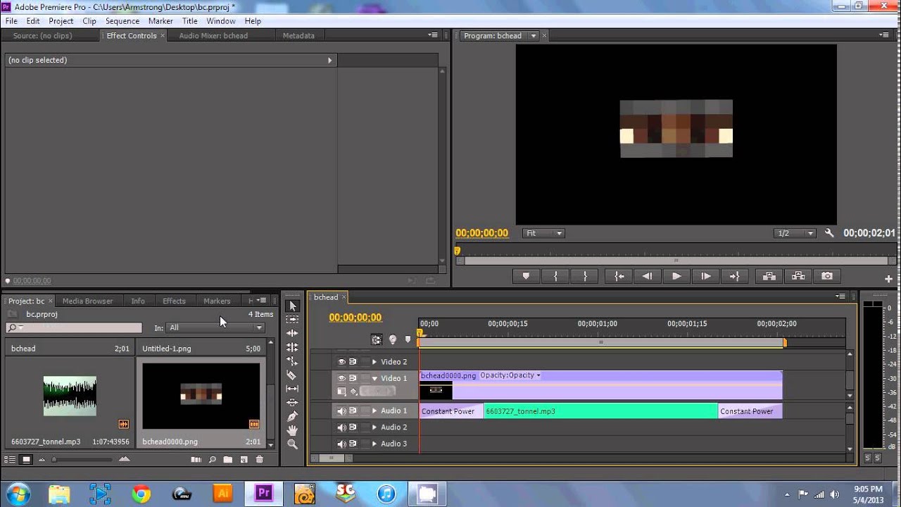
Task: Select the Rate Stretch tool
Action: [x=293, y=361]
